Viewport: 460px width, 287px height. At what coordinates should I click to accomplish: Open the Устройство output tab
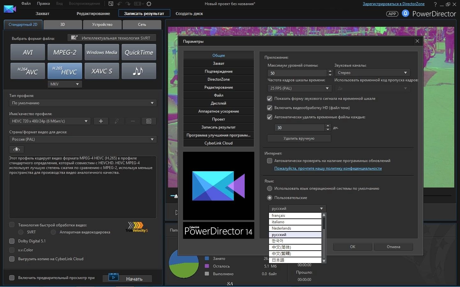coord(102,25)
